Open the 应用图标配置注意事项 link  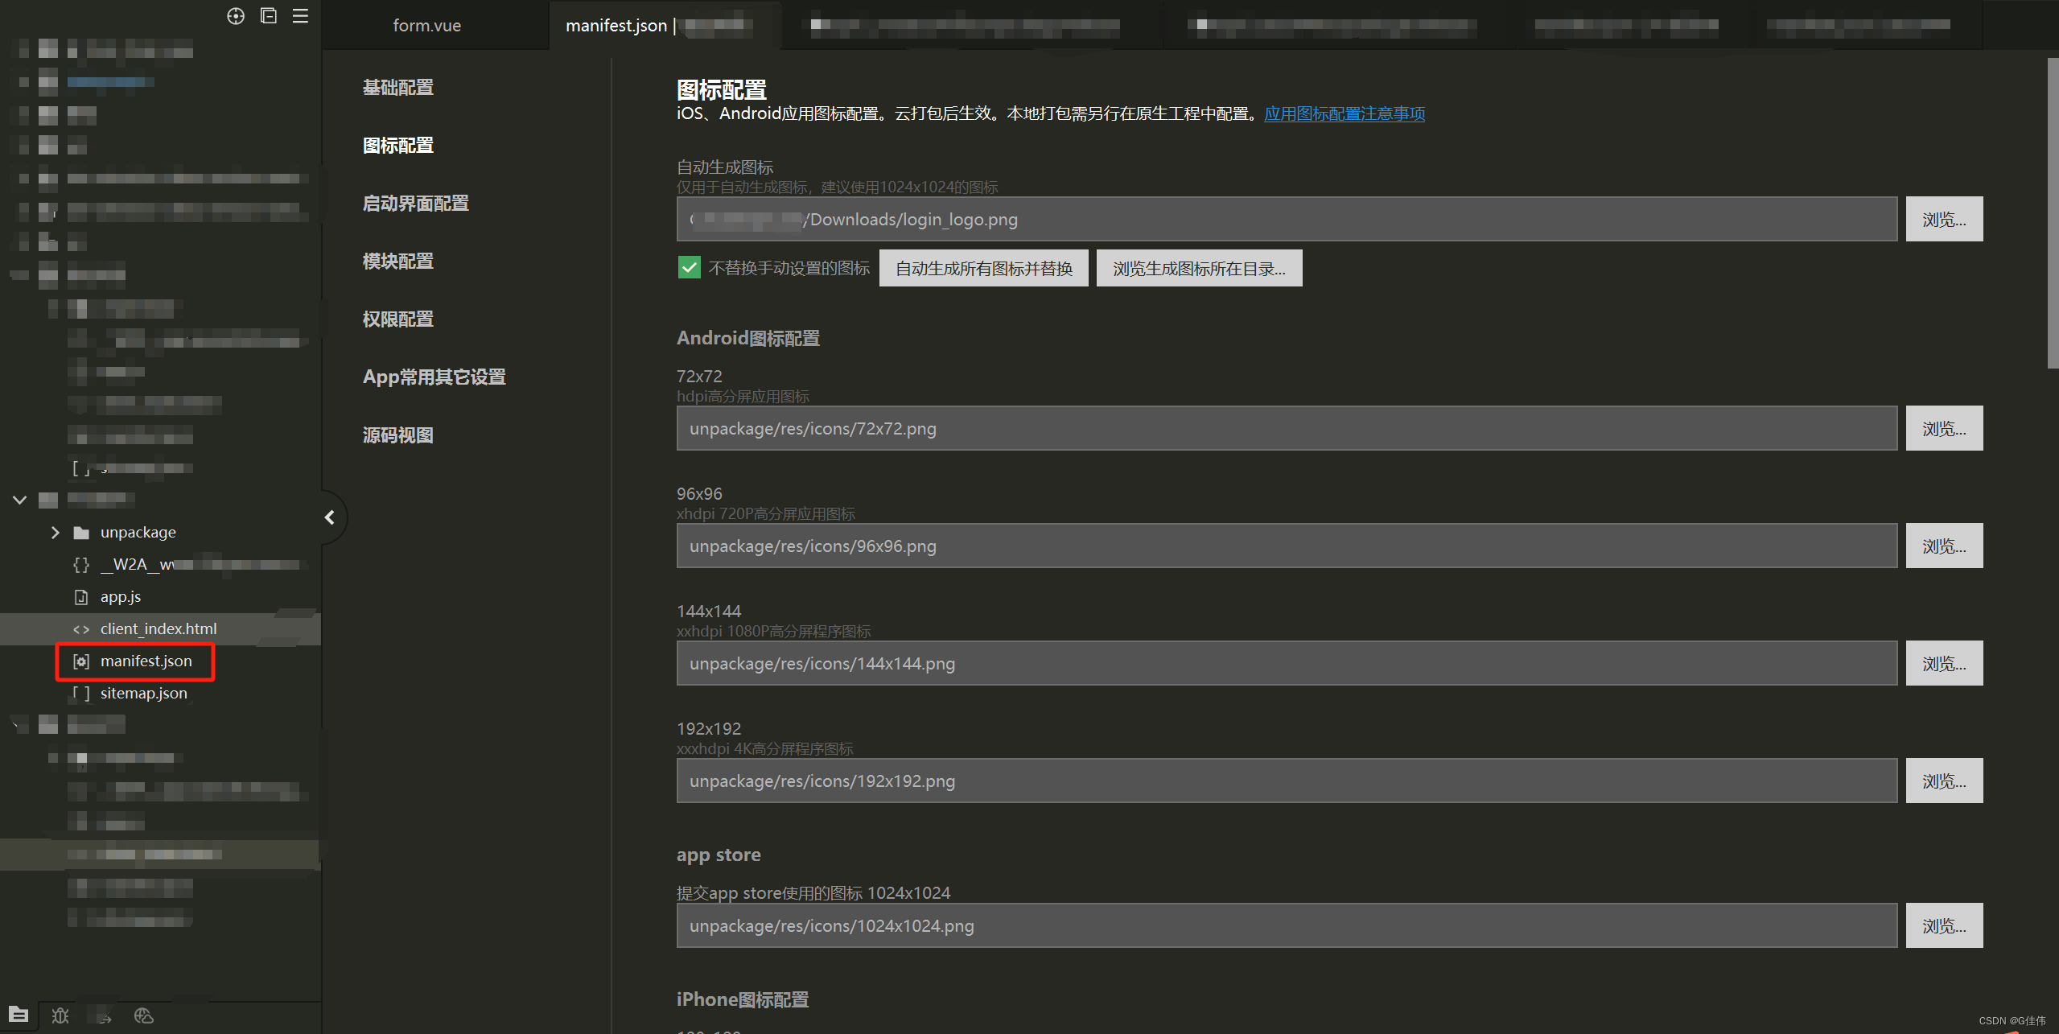[1344, 113]
